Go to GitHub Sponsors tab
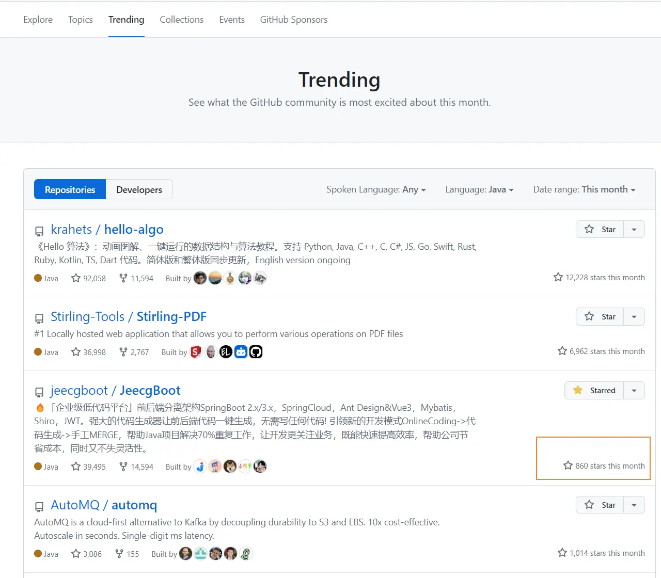The height and width of the screenshot is (578, 661). tap(294, 20)
